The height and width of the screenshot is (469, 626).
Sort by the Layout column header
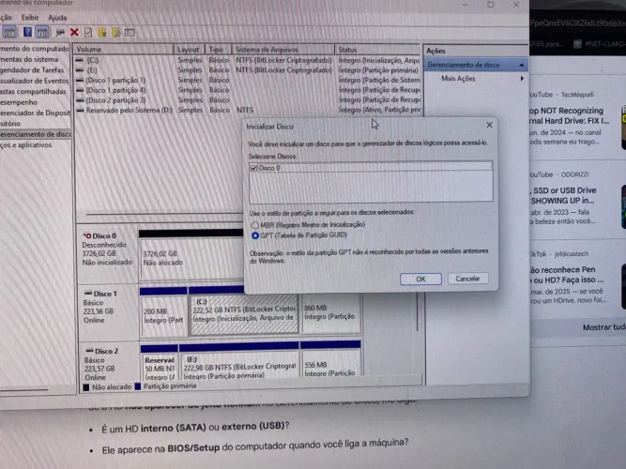pyautogui.click(x=189, y=50)
